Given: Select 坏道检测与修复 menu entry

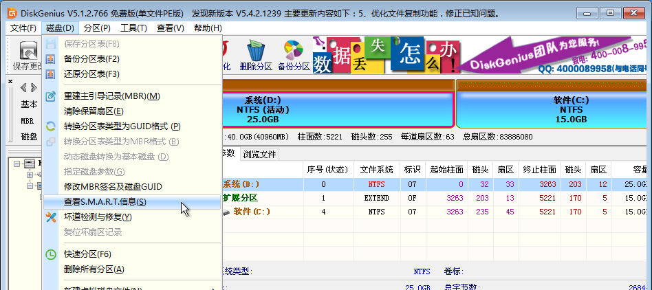Looking at the screenshot, I should pos(97,216).
